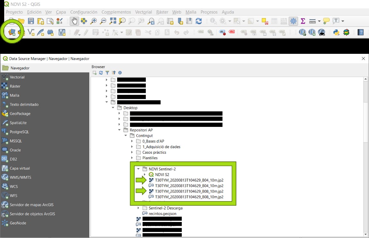Toggle the Processing Toolbox gear icon
The width and height of the screenshot is (369, 238).
pyautogui.click(x=293, y=21)
